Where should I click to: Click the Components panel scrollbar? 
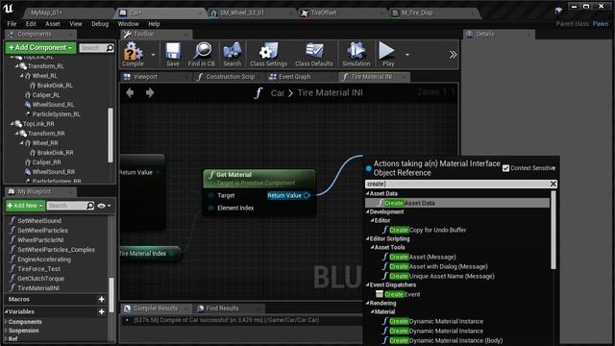tap(111, 135)
